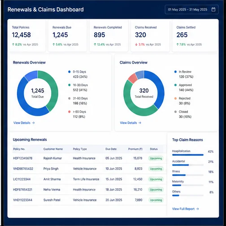Click the green up arrow in Renewals Completed card
The height and width of the screenshot is (226, 226).
coord(95,44)
